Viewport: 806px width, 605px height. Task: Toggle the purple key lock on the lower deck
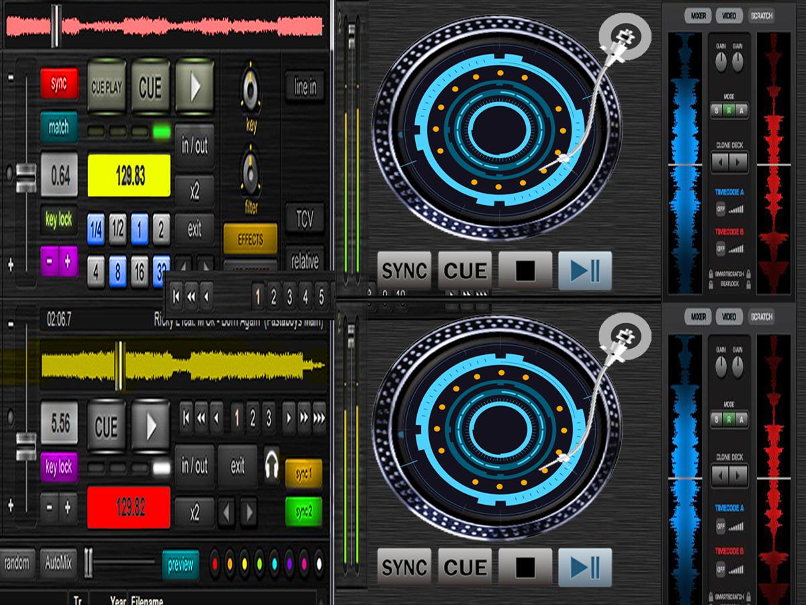tap(59, 467)
